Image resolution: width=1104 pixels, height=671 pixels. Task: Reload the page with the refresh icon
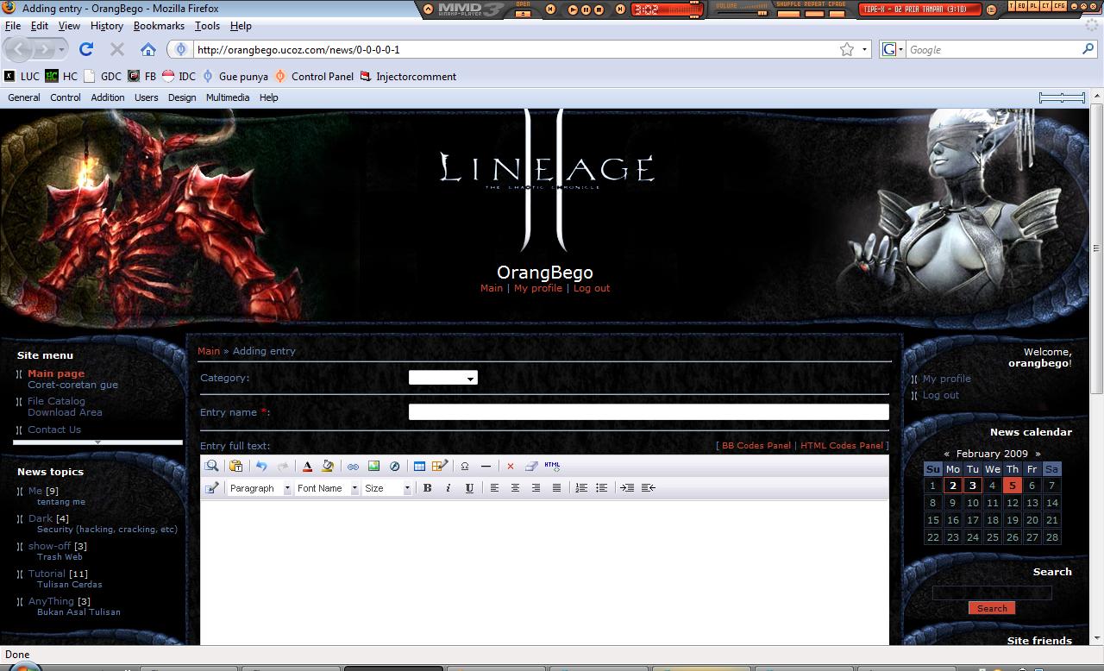point(86,49)
